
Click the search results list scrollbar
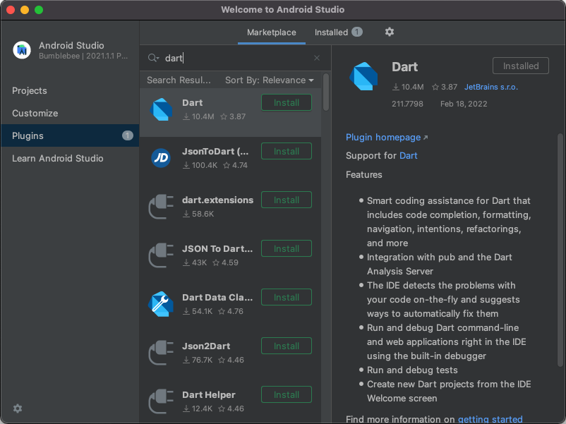pos(326,92)
